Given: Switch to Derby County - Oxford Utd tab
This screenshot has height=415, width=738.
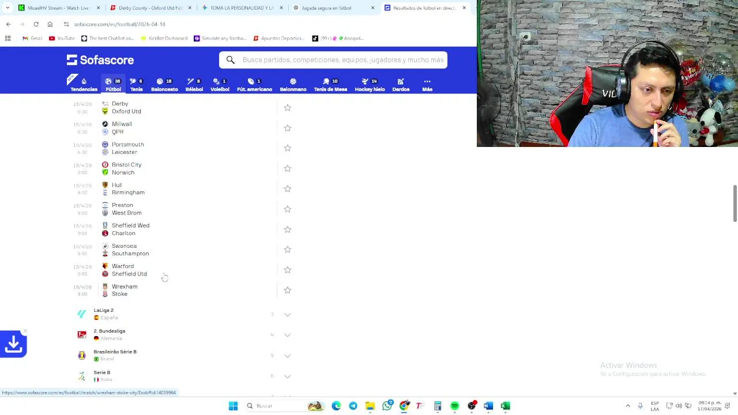Looking at the screenshot, I should click(150, 8).
